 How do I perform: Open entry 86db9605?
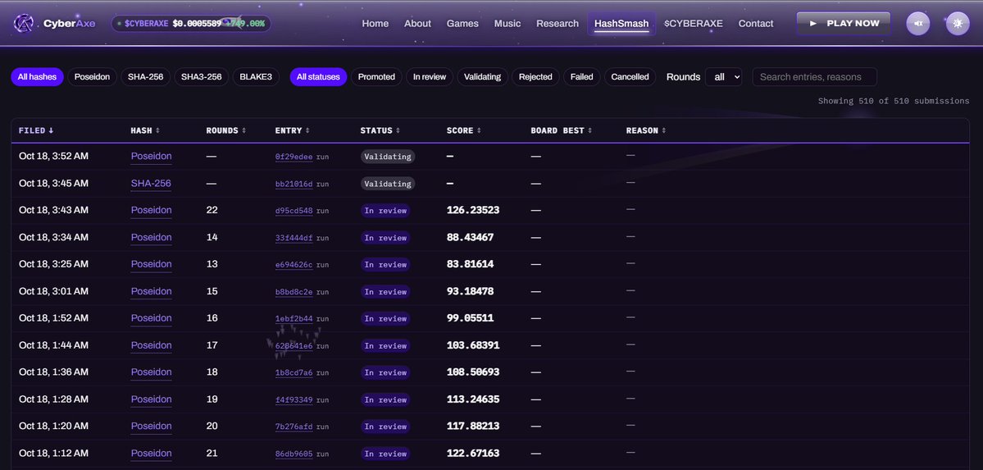294,454
